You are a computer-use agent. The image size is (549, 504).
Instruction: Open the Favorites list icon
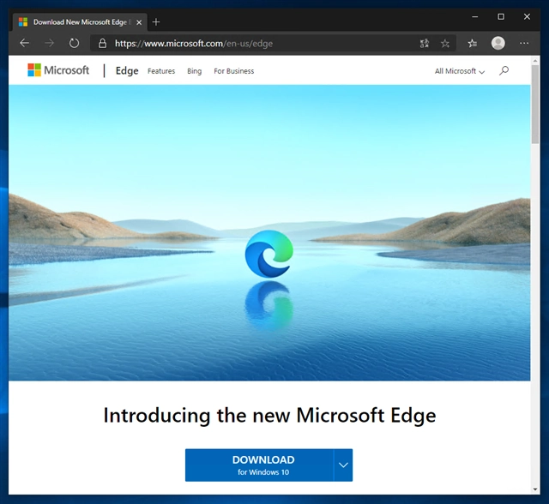tap(473, 44)
